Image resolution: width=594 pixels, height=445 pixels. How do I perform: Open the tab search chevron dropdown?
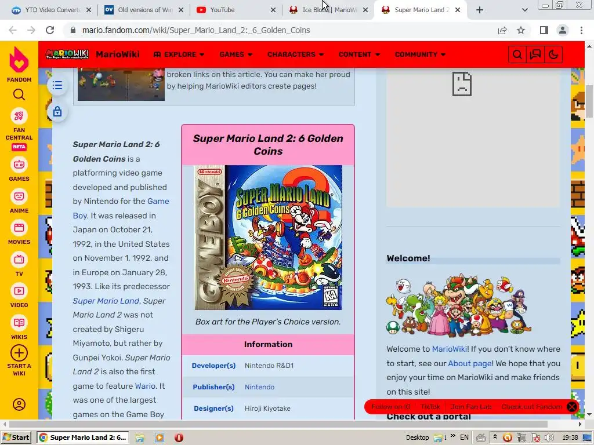tap(524, 10)
